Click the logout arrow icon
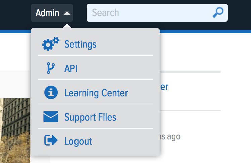The image size is (251, 163). coord(51,140)
